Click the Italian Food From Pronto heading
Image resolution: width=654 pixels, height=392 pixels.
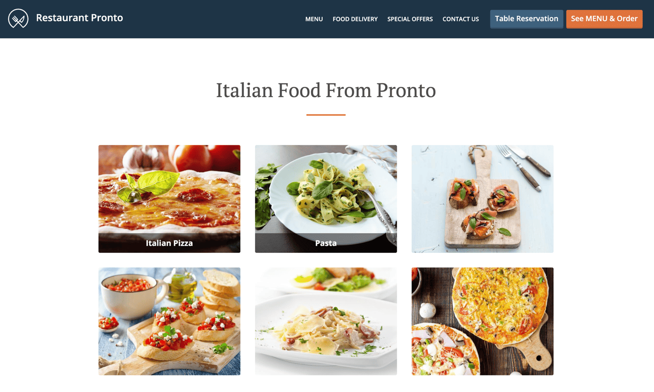[326, 90]
